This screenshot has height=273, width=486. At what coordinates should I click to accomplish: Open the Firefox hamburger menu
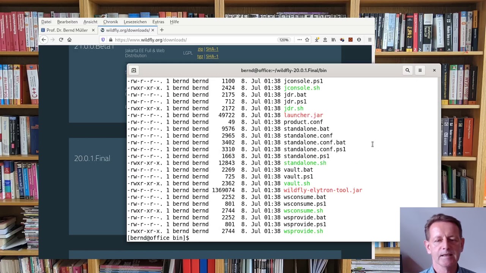369,40
